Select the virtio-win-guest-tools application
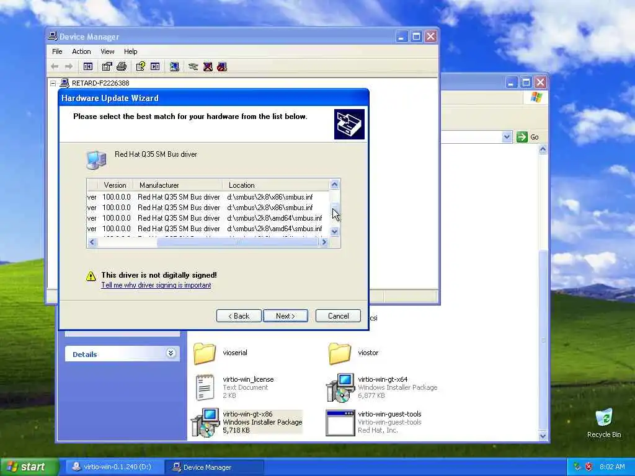Viewport: 635px width, 476px height. point(374,422)
